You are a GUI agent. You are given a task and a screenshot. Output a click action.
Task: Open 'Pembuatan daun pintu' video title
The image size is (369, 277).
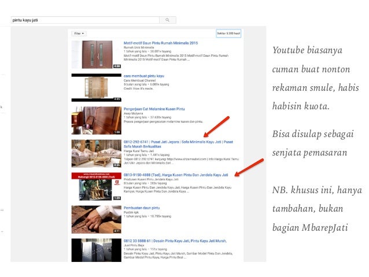coord(142,208)
